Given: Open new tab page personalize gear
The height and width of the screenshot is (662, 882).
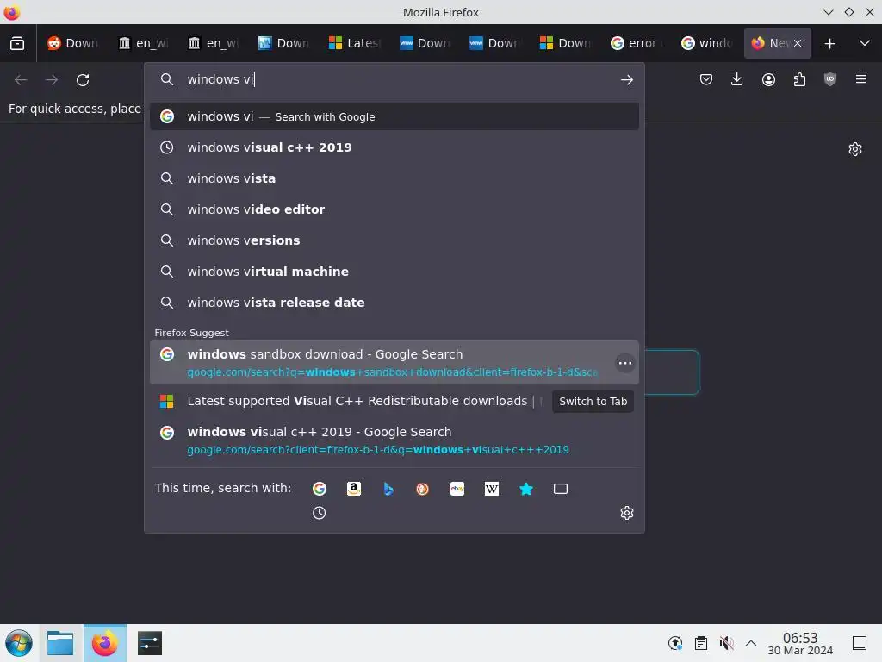Looking at the screenshot, I should [855, 149].
